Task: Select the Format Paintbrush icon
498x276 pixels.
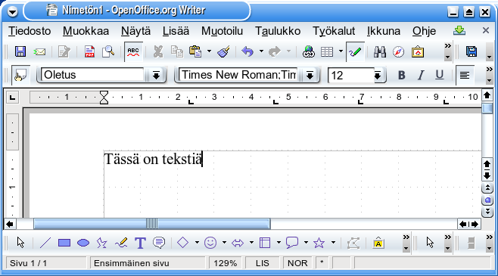Action: coord(223,51)
